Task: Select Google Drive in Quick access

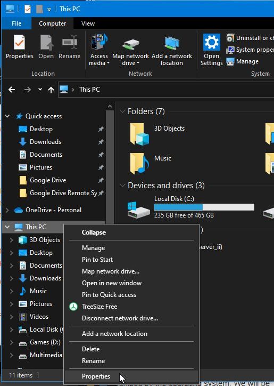Action: click(48, 180)
